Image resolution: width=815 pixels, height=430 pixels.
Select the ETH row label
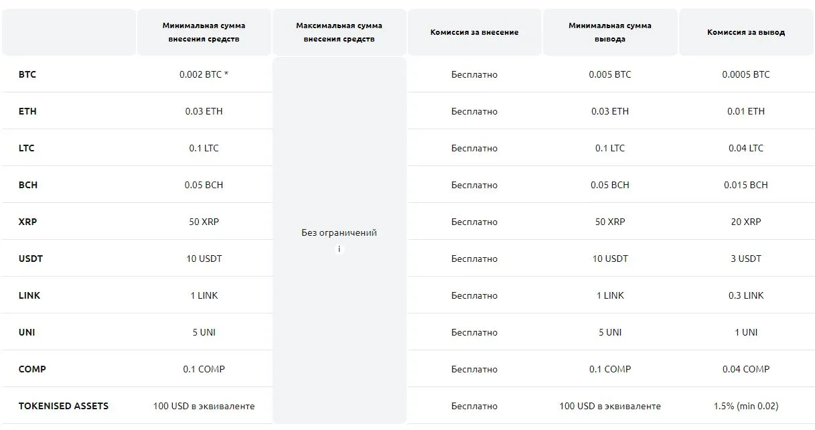[27, 111]
